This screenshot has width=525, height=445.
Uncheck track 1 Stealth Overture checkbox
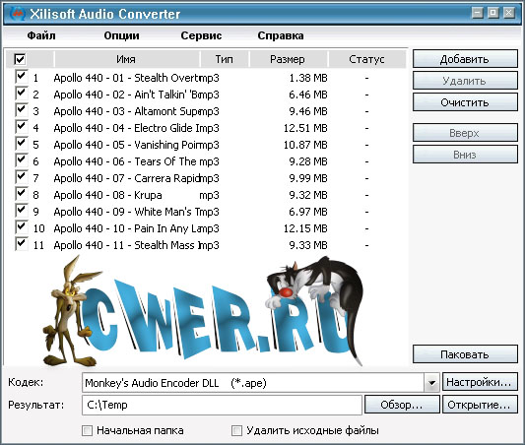(21, 76)
